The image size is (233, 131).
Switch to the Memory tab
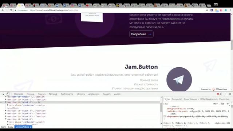pos(81,94)
